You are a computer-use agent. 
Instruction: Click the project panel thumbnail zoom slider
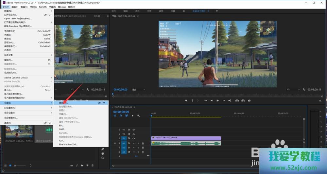click(15, 165)
